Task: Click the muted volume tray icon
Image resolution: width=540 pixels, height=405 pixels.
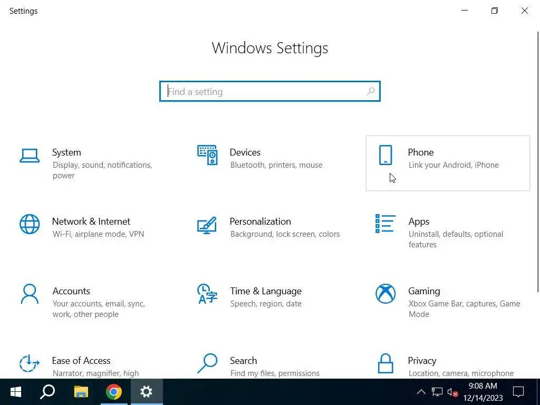Action: (x=452, y=392)
